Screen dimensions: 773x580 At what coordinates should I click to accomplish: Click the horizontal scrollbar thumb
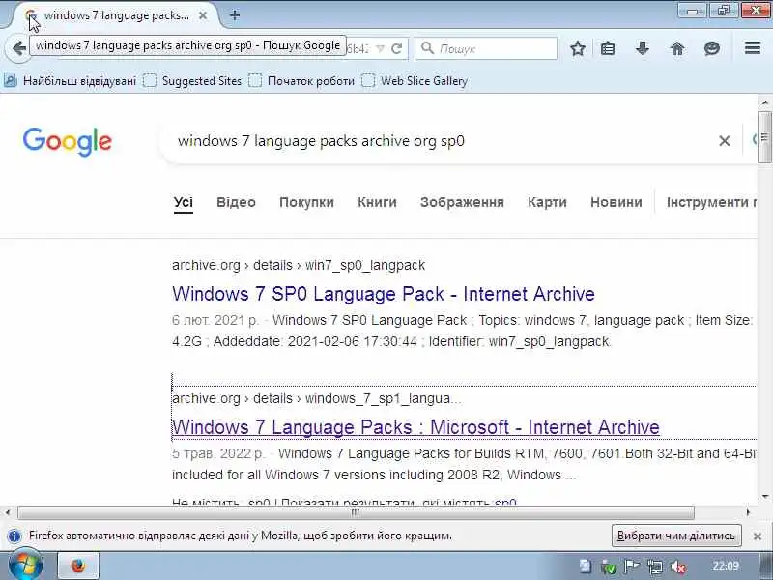click(x=356, y=513)
